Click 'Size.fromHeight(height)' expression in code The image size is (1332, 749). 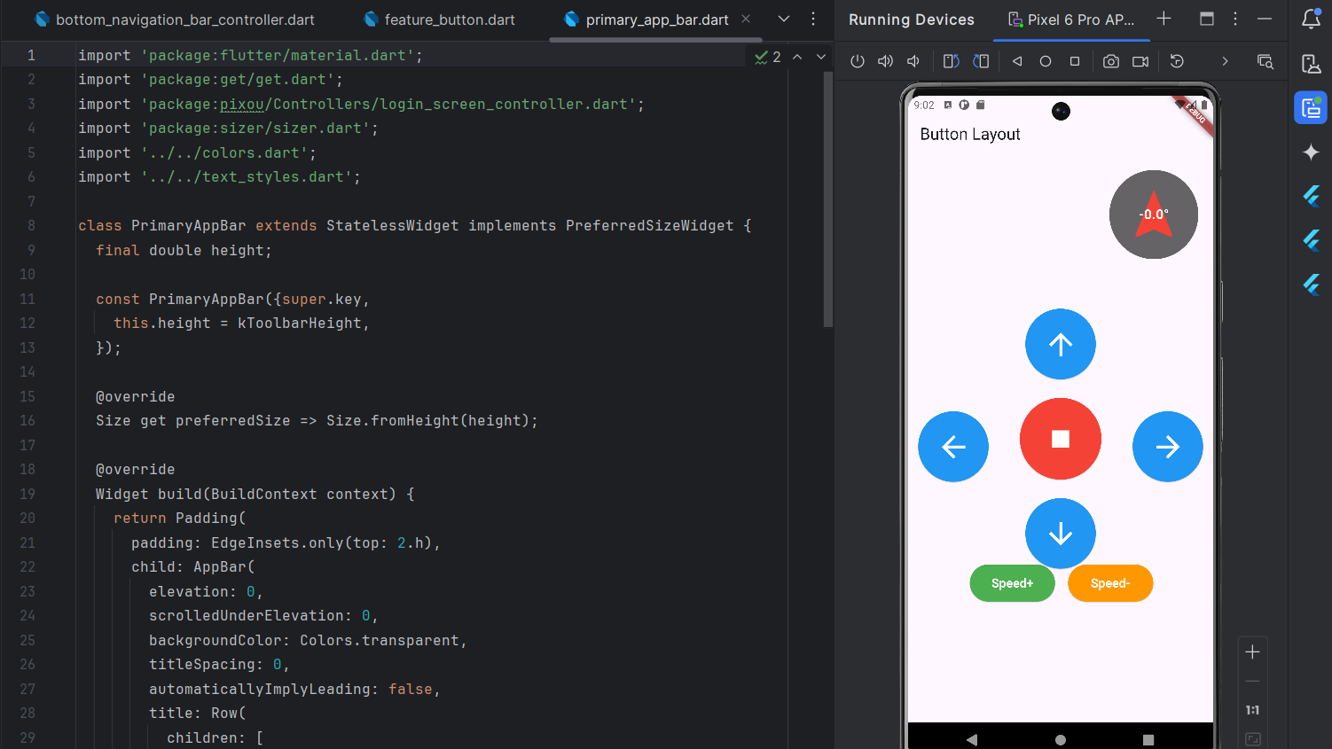coord(428,421)
